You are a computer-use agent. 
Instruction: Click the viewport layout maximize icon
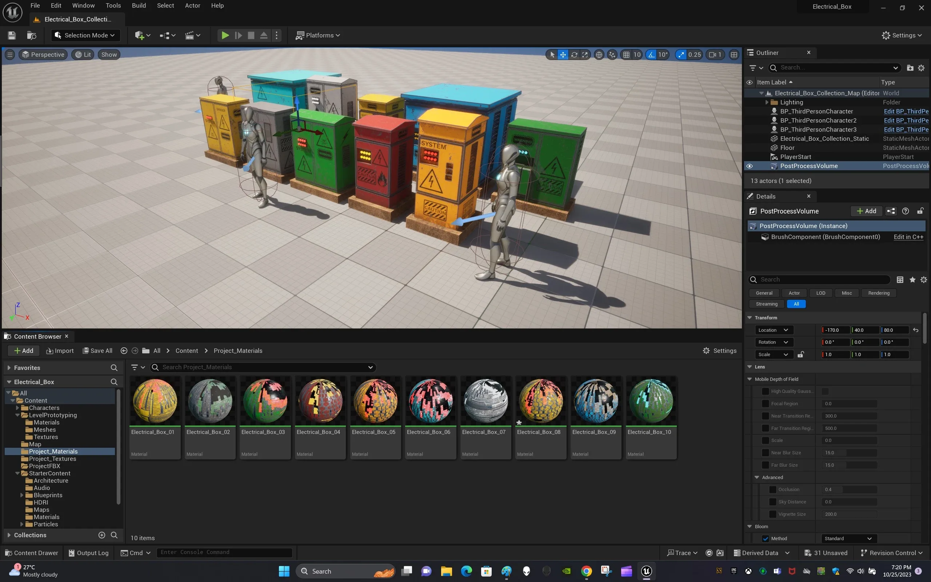click(x=734, y=55)
